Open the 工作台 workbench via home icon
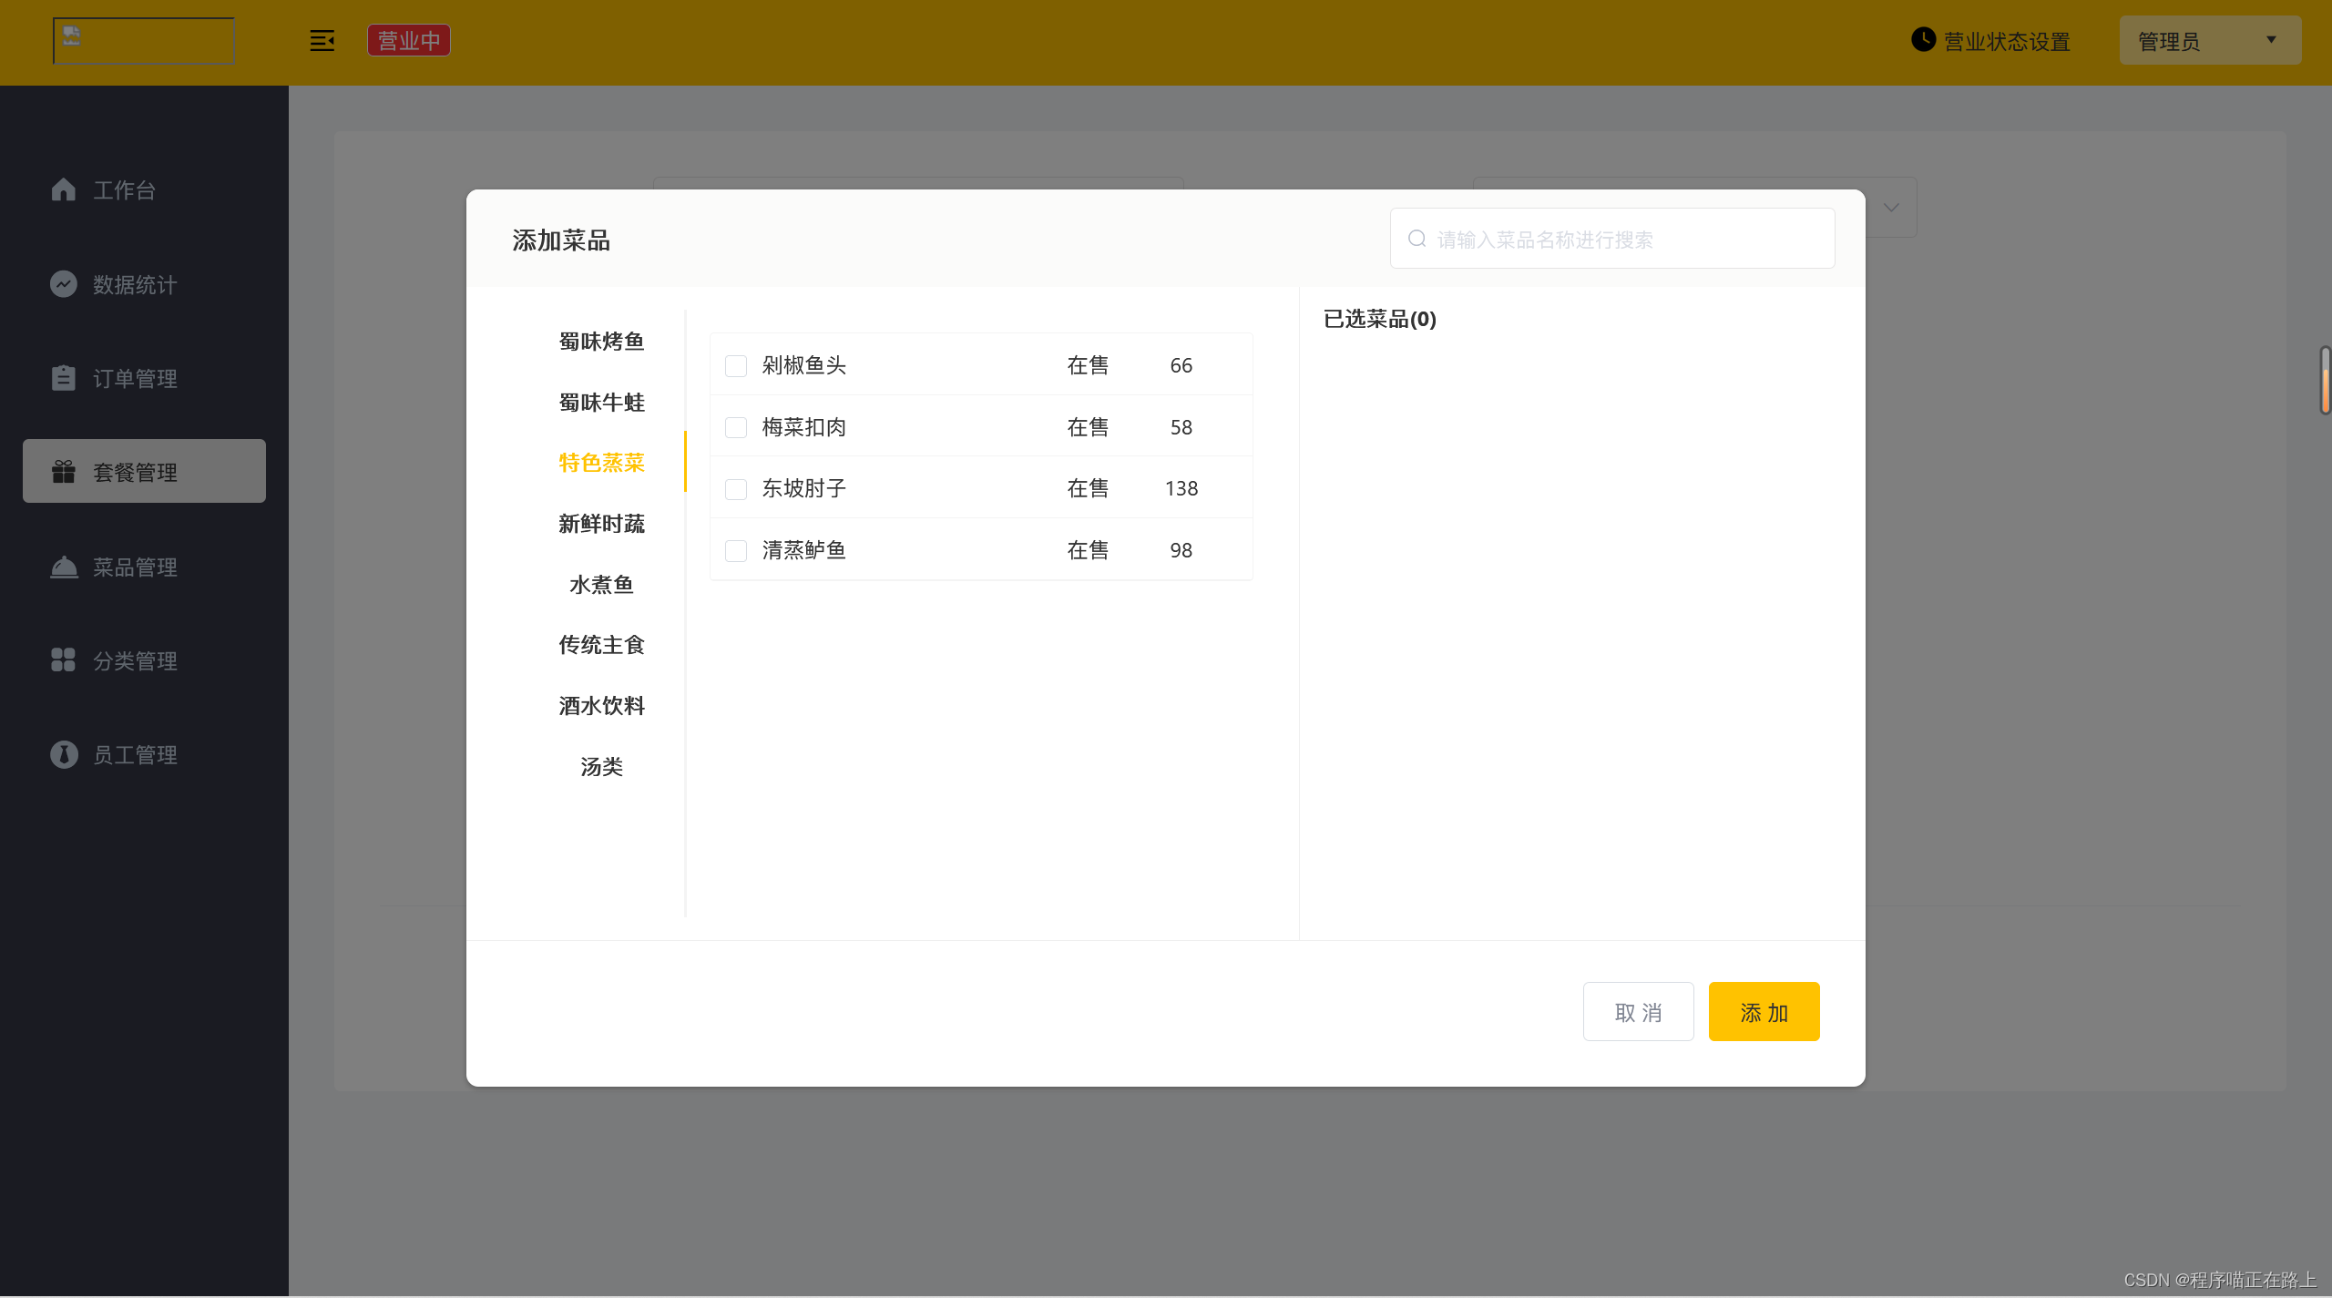This screenshot has width=2332, height=1298. tap(63, 189)
